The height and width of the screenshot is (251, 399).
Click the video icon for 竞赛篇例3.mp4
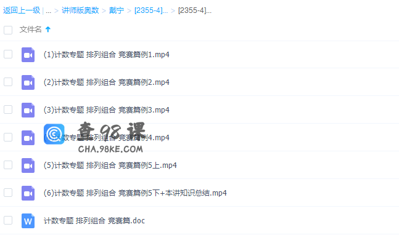28,110
